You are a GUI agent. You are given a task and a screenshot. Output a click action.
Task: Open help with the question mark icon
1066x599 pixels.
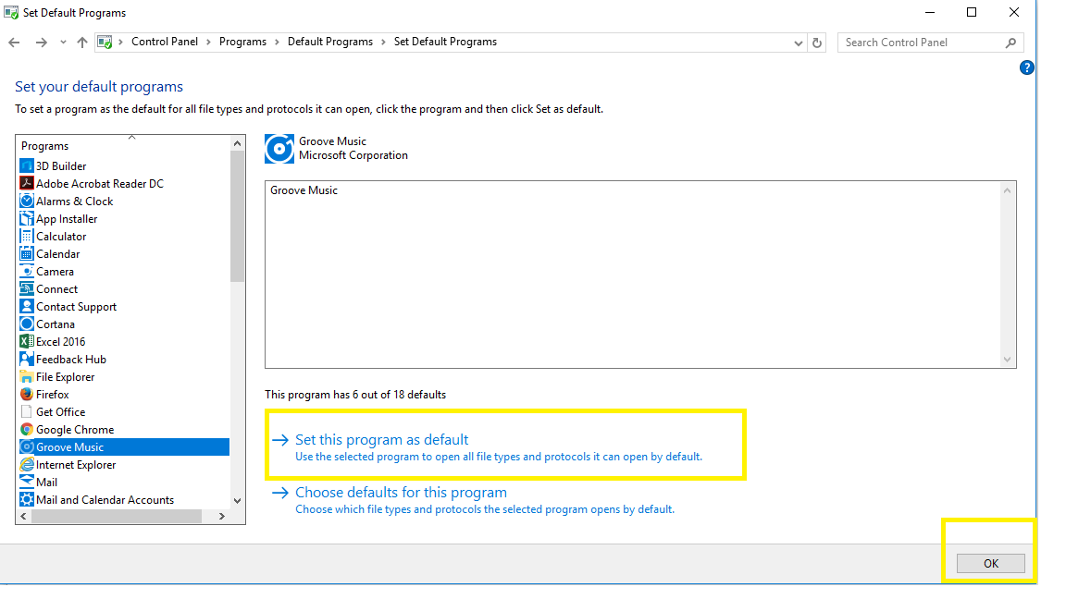1026,67
